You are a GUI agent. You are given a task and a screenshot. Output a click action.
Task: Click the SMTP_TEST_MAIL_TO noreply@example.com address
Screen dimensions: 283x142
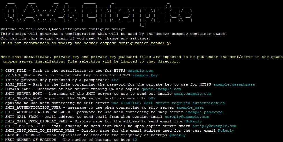click(214, 126)
